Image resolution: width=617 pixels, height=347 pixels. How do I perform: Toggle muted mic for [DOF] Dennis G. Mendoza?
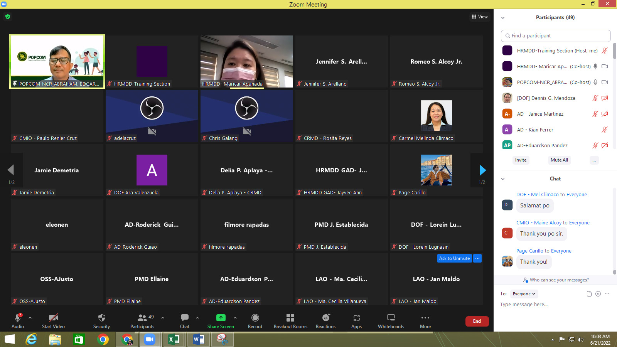(595, 98)
